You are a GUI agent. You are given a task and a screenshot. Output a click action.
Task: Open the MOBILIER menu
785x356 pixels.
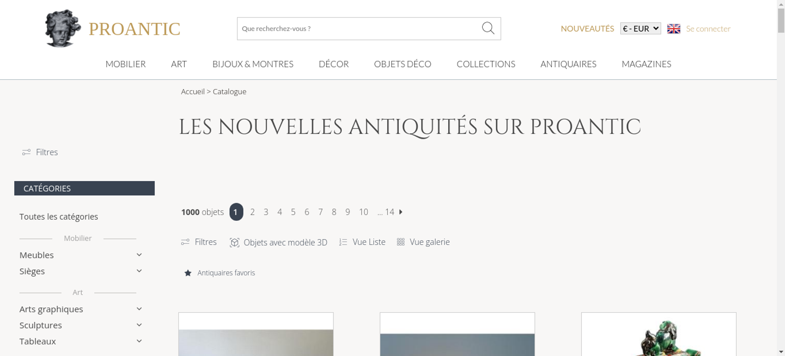point(126,64)
